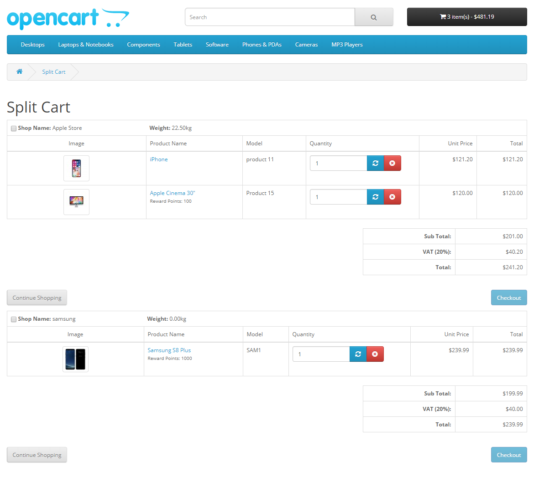Open the Samsung S8 Plus product link
Viewport: 539px width, 477px height.
169,350
